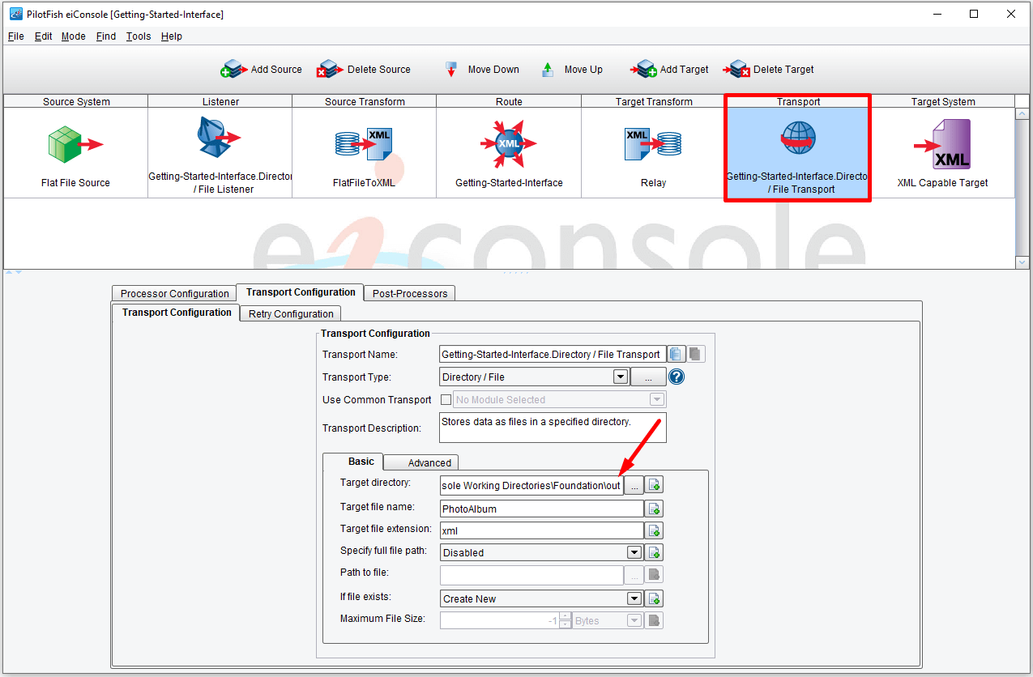1033x677 pixels.
Task: Click the add-variable icon beside Target file extension
Action: (x=655, y=531)
